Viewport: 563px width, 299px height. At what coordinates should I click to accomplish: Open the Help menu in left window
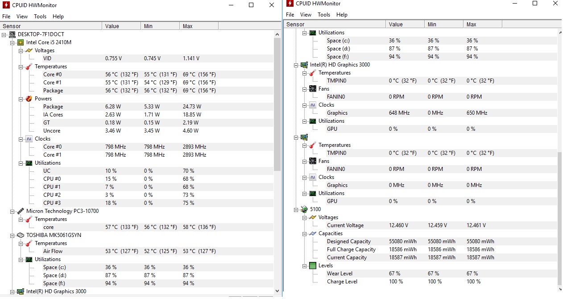[58, 17]
